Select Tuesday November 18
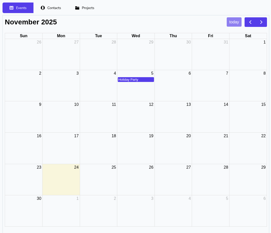 pos(98,148)
